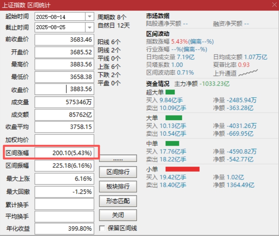Click 平线 0个 text
This screenshot has width=279, height=236.
tap(109, 59)
